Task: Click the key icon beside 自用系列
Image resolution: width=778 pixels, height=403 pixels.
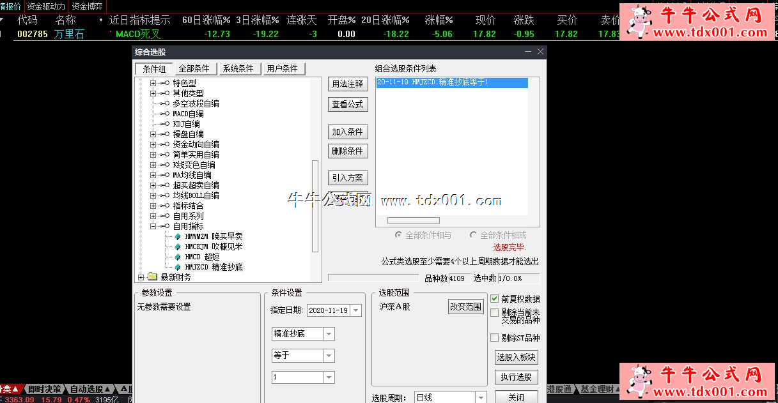Action: [x=165, y=216]
